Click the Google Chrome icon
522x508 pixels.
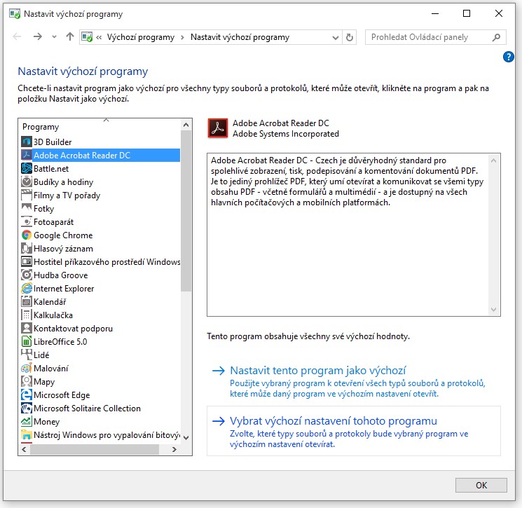pyautogui.click(x=27, y=235)
